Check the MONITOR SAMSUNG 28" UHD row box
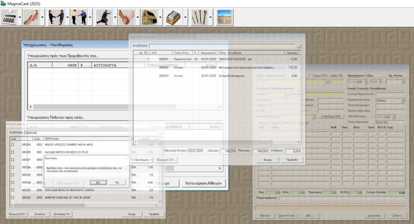This screenshot has height=224, width=414. 13,197
